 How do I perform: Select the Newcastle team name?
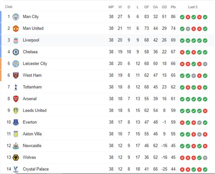point(32,146)
